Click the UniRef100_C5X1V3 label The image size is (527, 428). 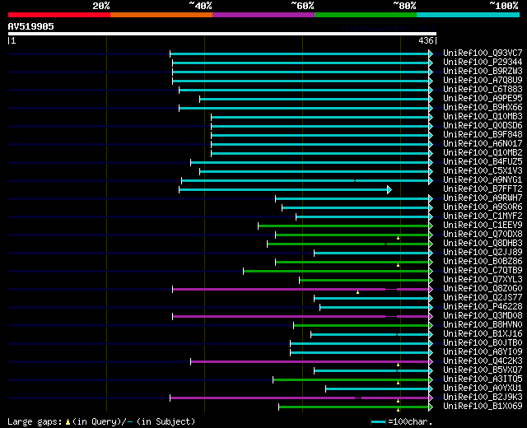(483, 171)
